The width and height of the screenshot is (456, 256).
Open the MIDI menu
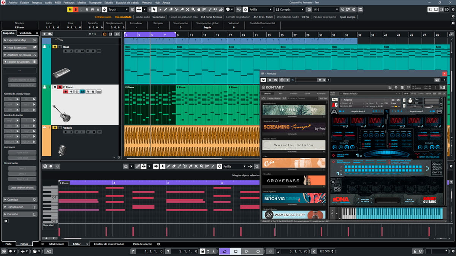(58, 2)
